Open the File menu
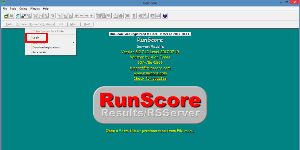 [5, 9]
